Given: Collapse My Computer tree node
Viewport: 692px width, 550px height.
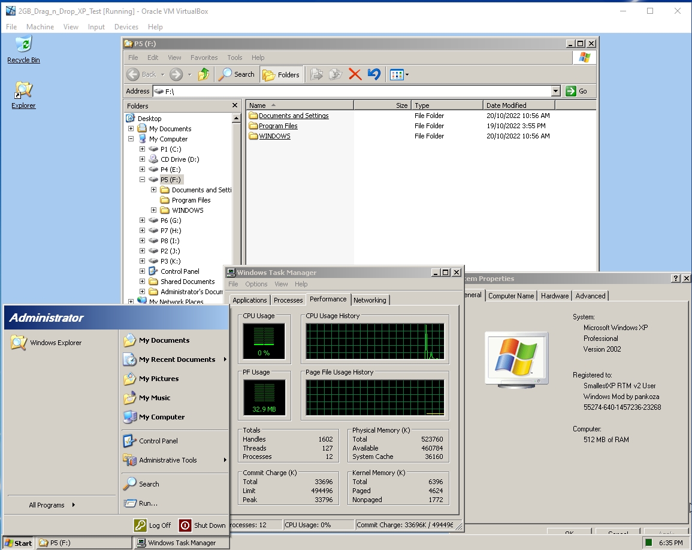Looking at the screenshot, I should [131, 138].
